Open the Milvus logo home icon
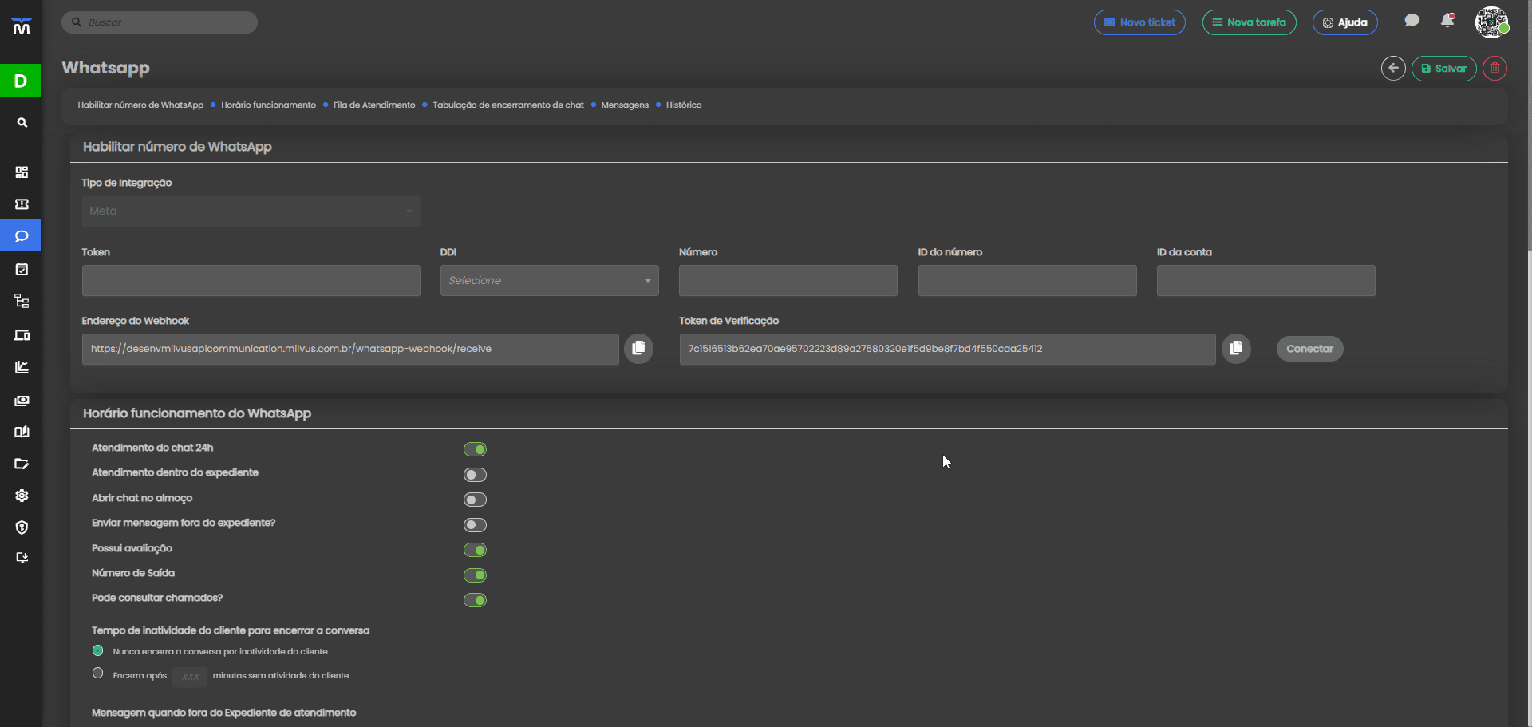Image resolution: width=1532 pixels, height=727 pixels. coord(22,27)
